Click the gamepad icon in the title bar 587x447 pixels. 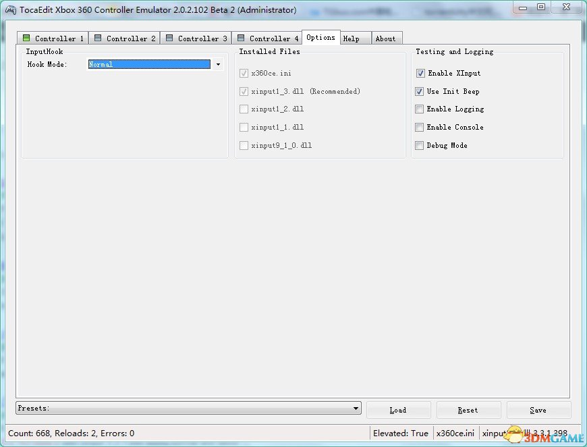[11, 10]
